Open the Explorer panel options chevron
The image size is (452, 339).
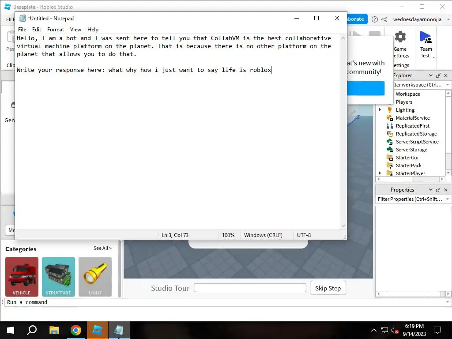pos(431,75)
